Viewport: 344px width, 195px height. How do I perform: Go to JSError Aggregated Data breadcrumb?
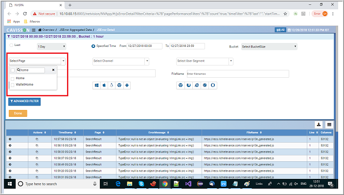tap(75, 30)
